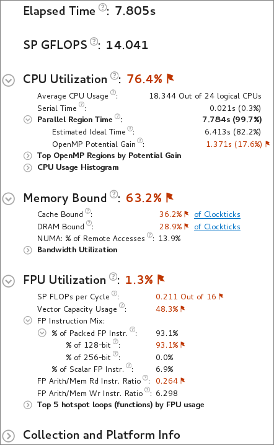Click help icon beside SP GFLOPS
274x445 pixels.
(x=94, y=42)
